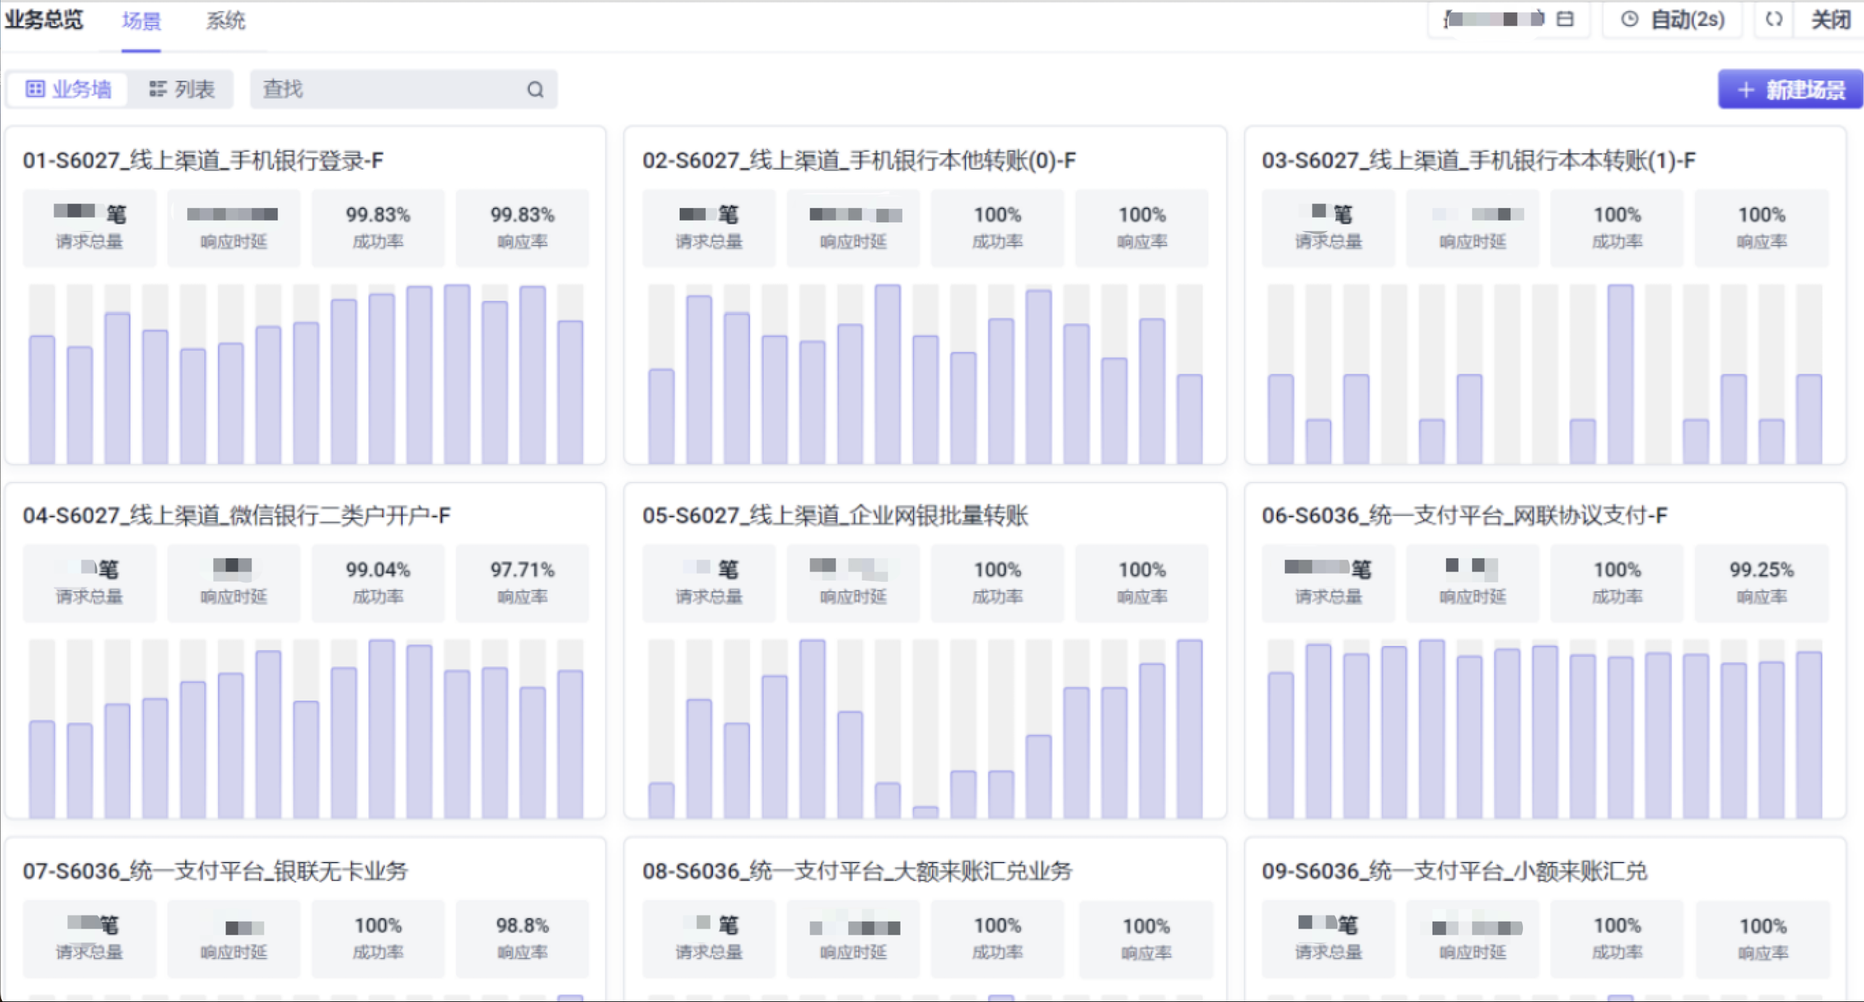1864x1002 pixels.
Task: Click the 新建场景 button
Action: point(1791,90)
